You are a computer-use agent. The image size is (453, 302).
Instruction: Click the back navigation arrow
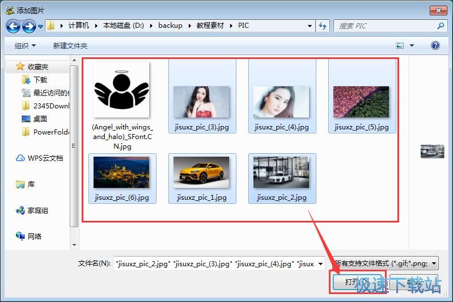tap(13, 26)
